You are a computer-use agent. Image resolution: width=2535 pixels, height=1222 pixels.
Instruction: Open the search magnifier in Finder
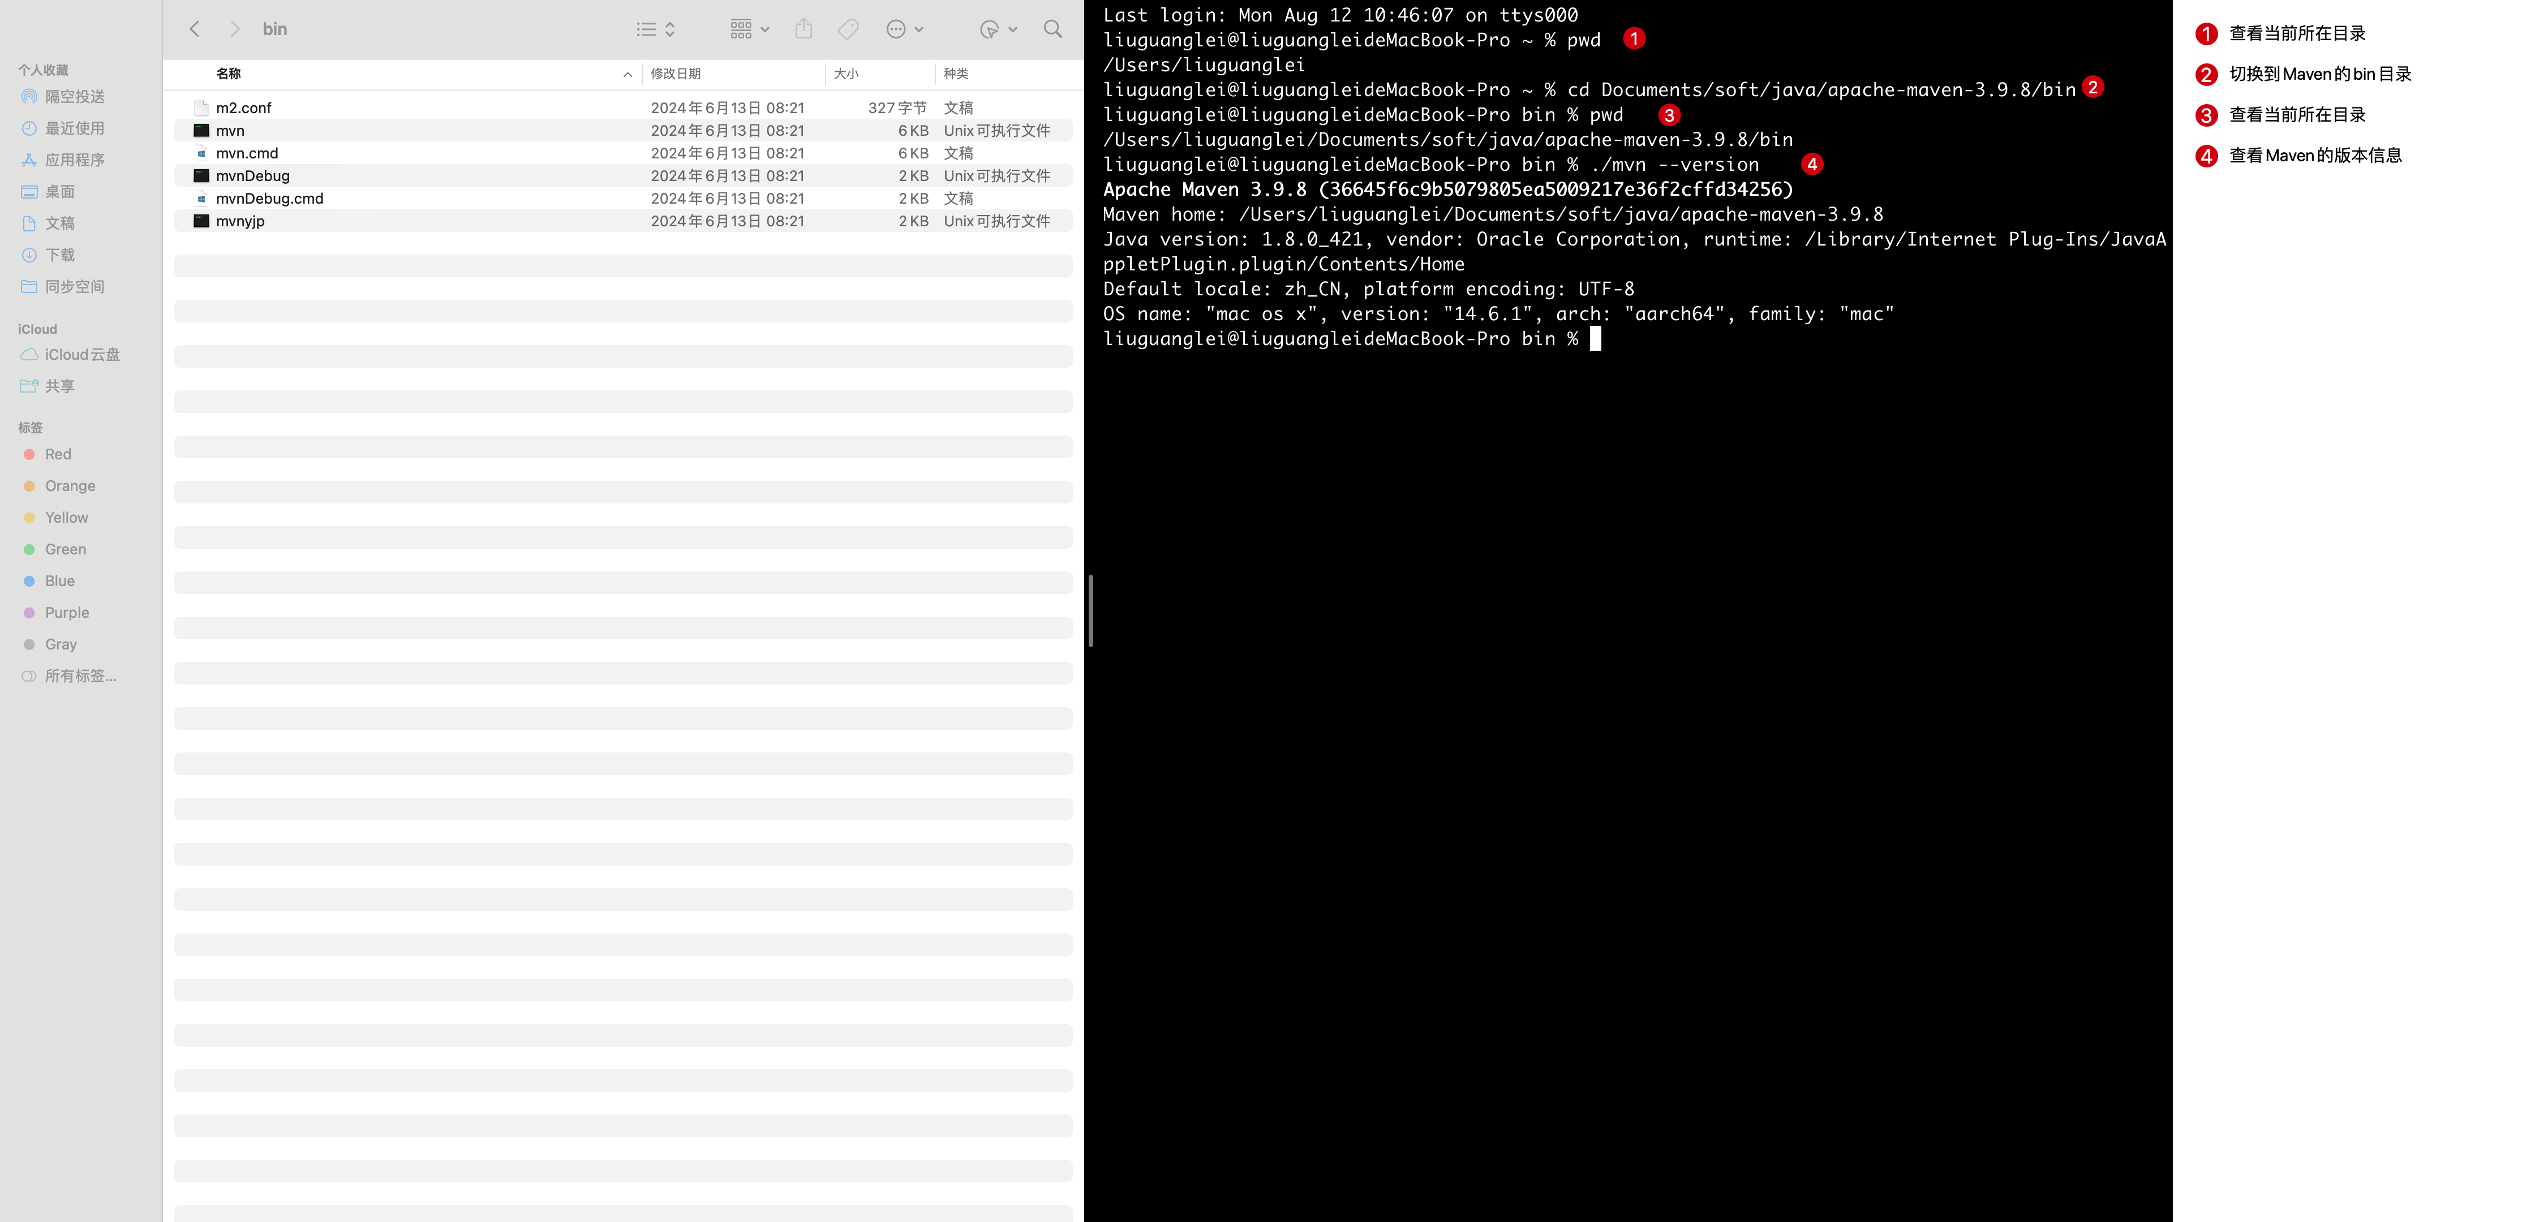(1053, 29)
